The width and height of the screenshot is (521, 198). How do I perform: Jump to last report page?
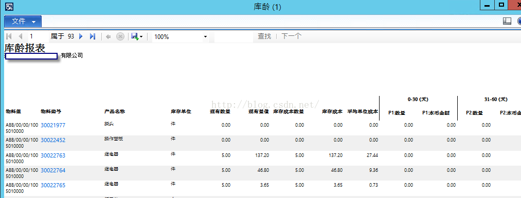point(93,36)
